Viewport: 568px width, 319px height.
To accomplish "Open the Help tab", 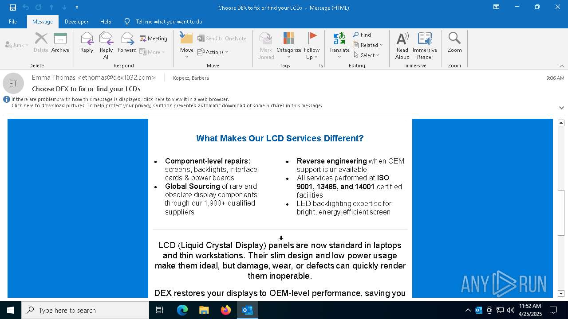I will tap(106, 22).
